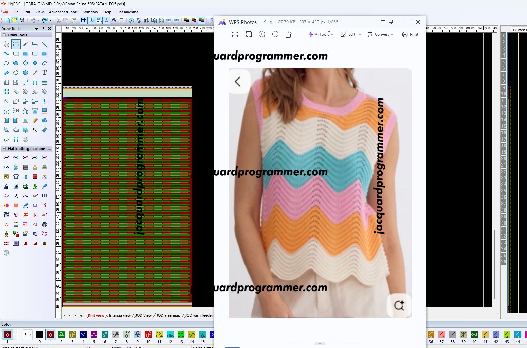Click the current color up stepper arrow
The width and height of the screenshot is (527, 348).
pos(15,332)
